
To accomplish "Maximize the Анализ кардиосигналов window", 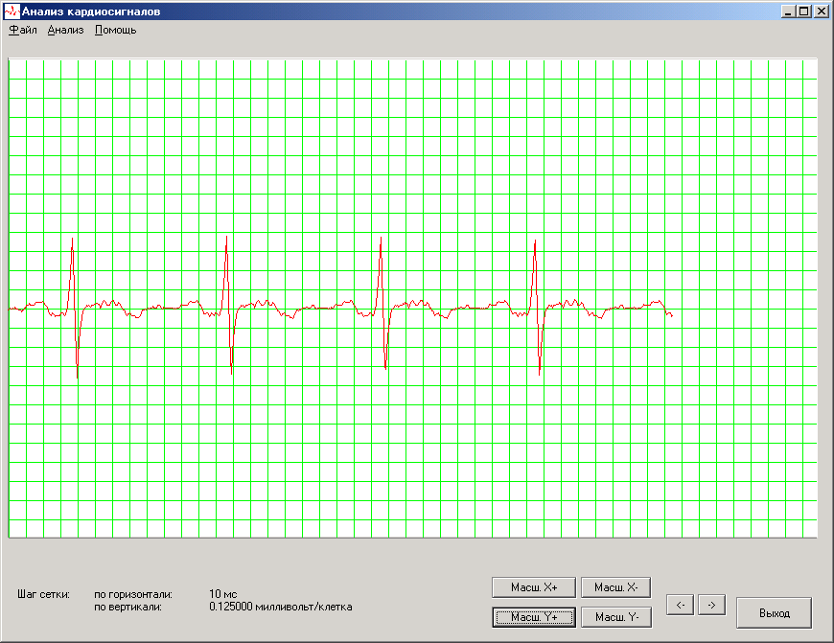I will tap(804, 11).
